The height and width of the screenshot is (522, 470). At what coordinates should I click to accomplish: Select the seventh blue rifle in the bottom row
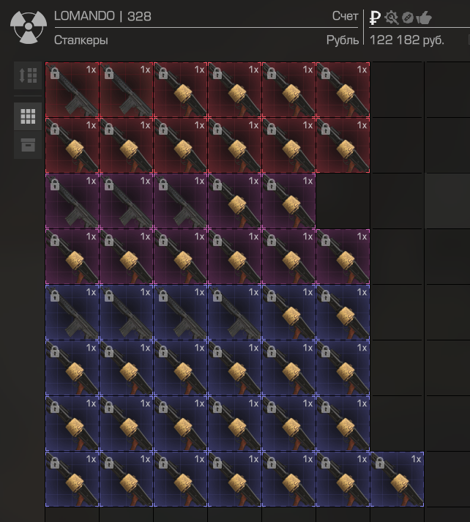[x=397, y=479]
